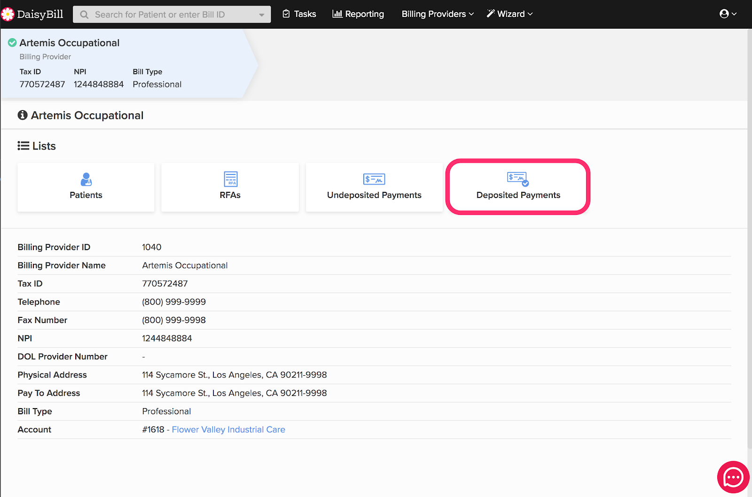Focus the Search for Patient or Bill ID field
This screenshot has width=752, height=497.
click(172, 15)
